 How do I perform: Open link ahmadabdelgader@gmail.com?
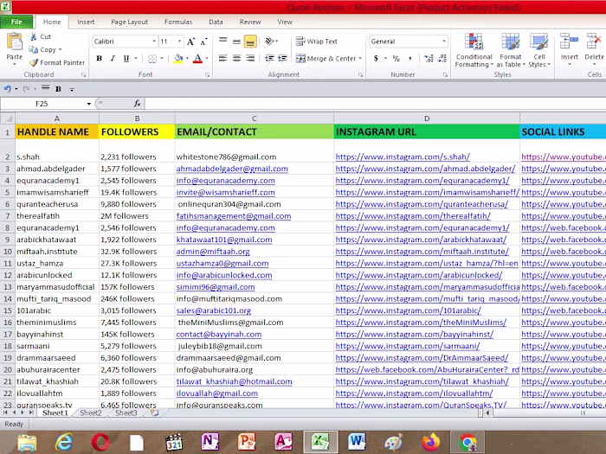(232, 169)
